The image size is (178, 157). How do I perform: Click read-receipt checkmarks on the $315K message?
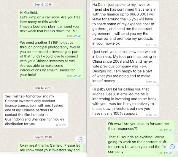pyautogui.click(x=79, y=76)
